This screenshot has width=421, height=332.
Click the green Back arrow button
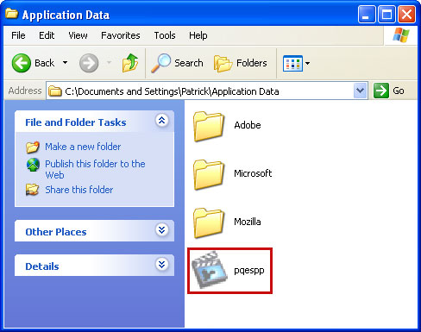pyautogui.click(x=21, y=63)
